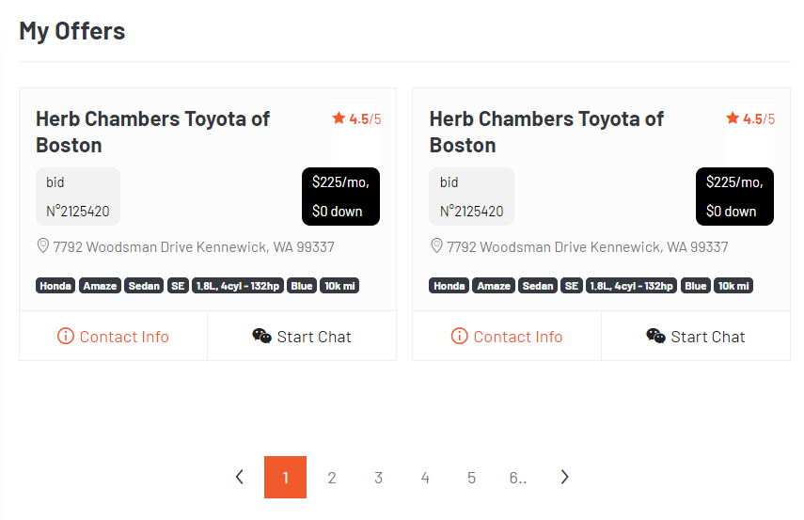Open more pages via the 6.. link
The width and height of the screenshot is (804, 520).
pos(518,478)
